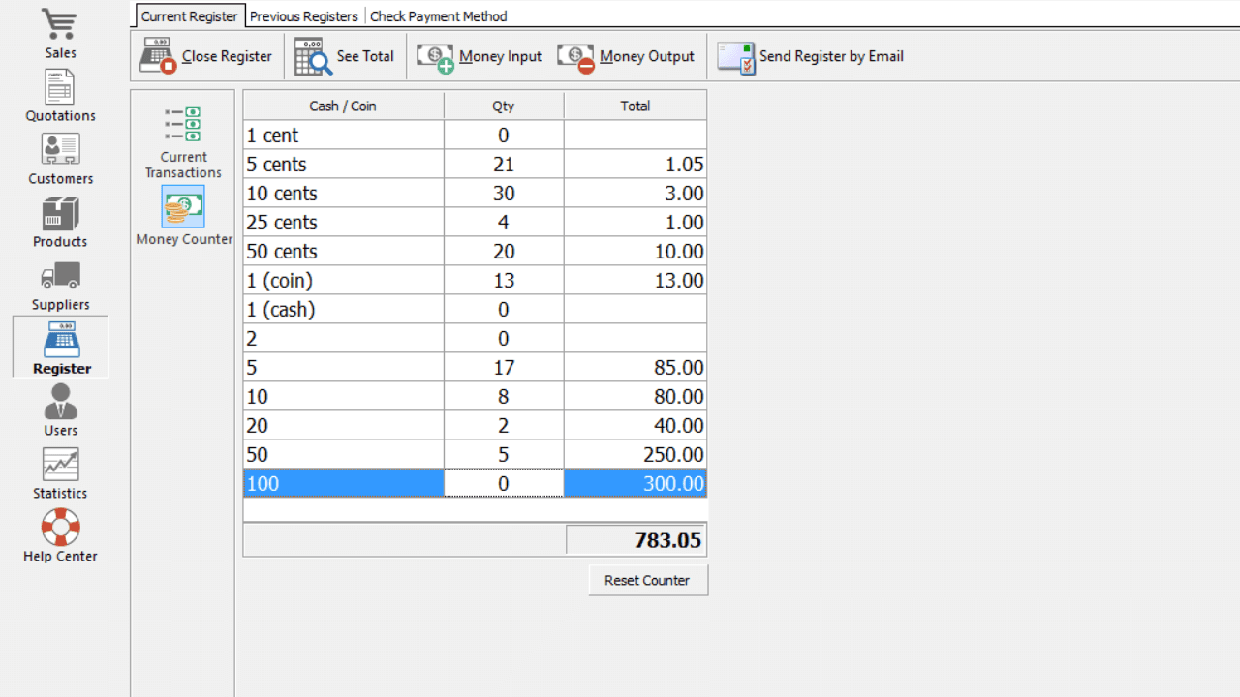The width and height of the screenshot is (1240, 697).
Task: Edit quantity for the 2 denomination row
Action: 504,338
